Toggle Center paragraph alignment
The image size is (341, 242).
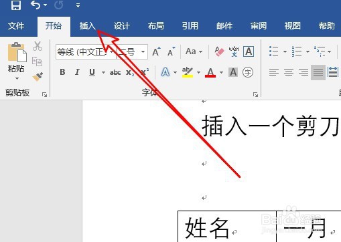pyautogui.click(x=289, y=72)
